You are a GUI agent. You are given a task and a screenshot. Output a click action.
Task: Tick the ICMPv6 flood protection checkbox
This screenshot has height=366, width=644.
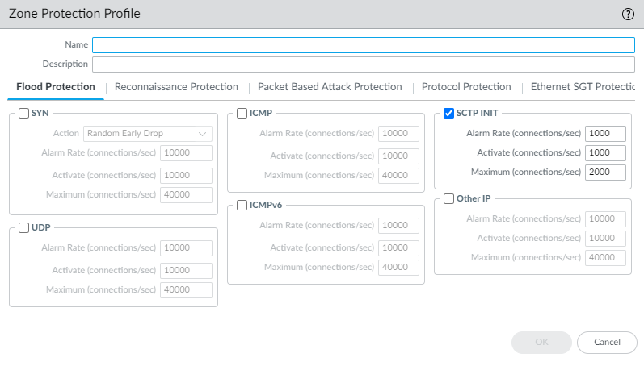click(242, 206)
